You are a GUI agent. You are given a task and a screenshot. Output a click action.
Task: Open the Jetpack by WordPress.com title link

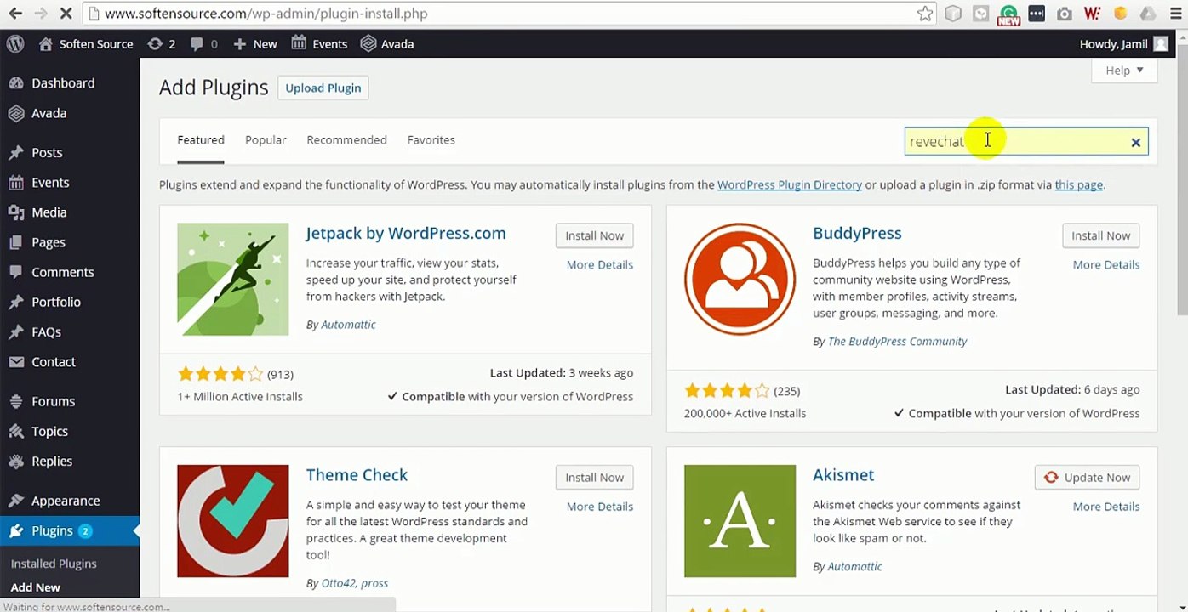pyautogui.click(x=406, y=234)
